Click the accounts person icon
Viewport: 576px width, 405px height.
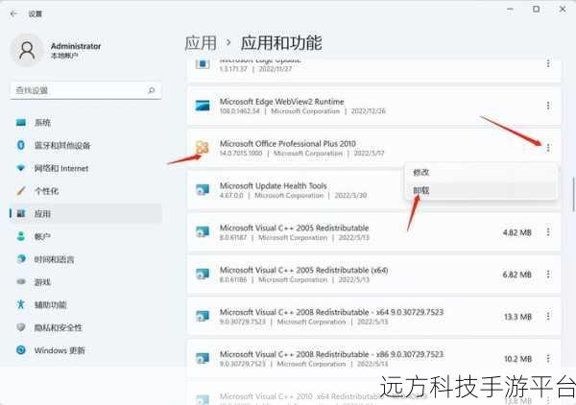(21, 236)
